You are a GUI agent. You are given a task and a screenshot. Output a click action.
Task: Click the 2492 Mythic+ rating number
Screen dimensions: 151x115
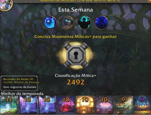(75, 82)
